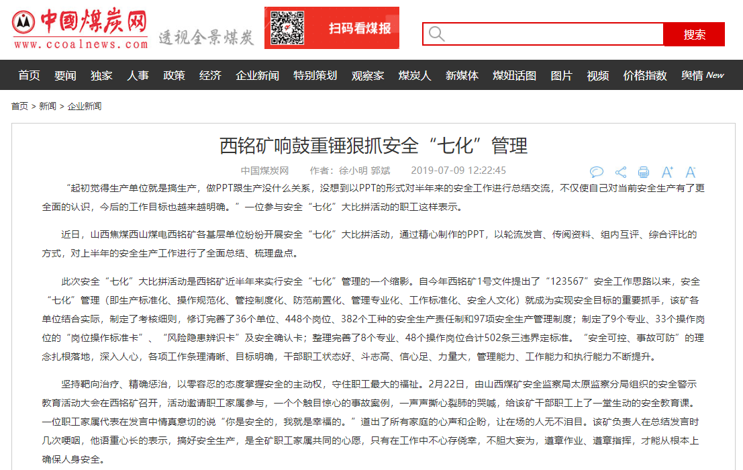Open the 新媒体 section
Image resolution: width=743 pixels, height=470 pixels.
(x=462, y=75)
